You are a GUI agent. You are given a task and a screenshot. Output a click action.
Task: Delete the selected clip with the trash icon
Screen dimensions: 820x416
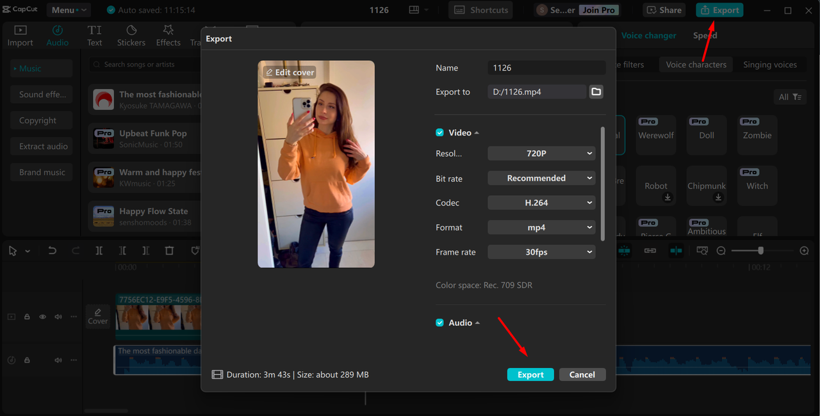[x=169, y=251]
